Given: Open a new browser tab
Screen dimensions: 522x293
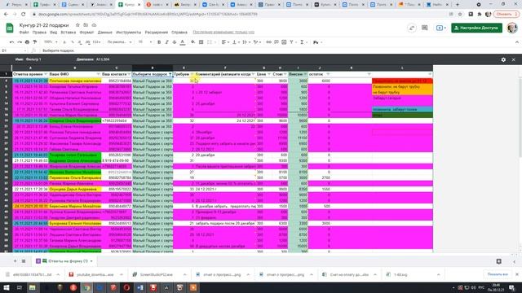Looking at the screenshot, I should coord(458,5).
